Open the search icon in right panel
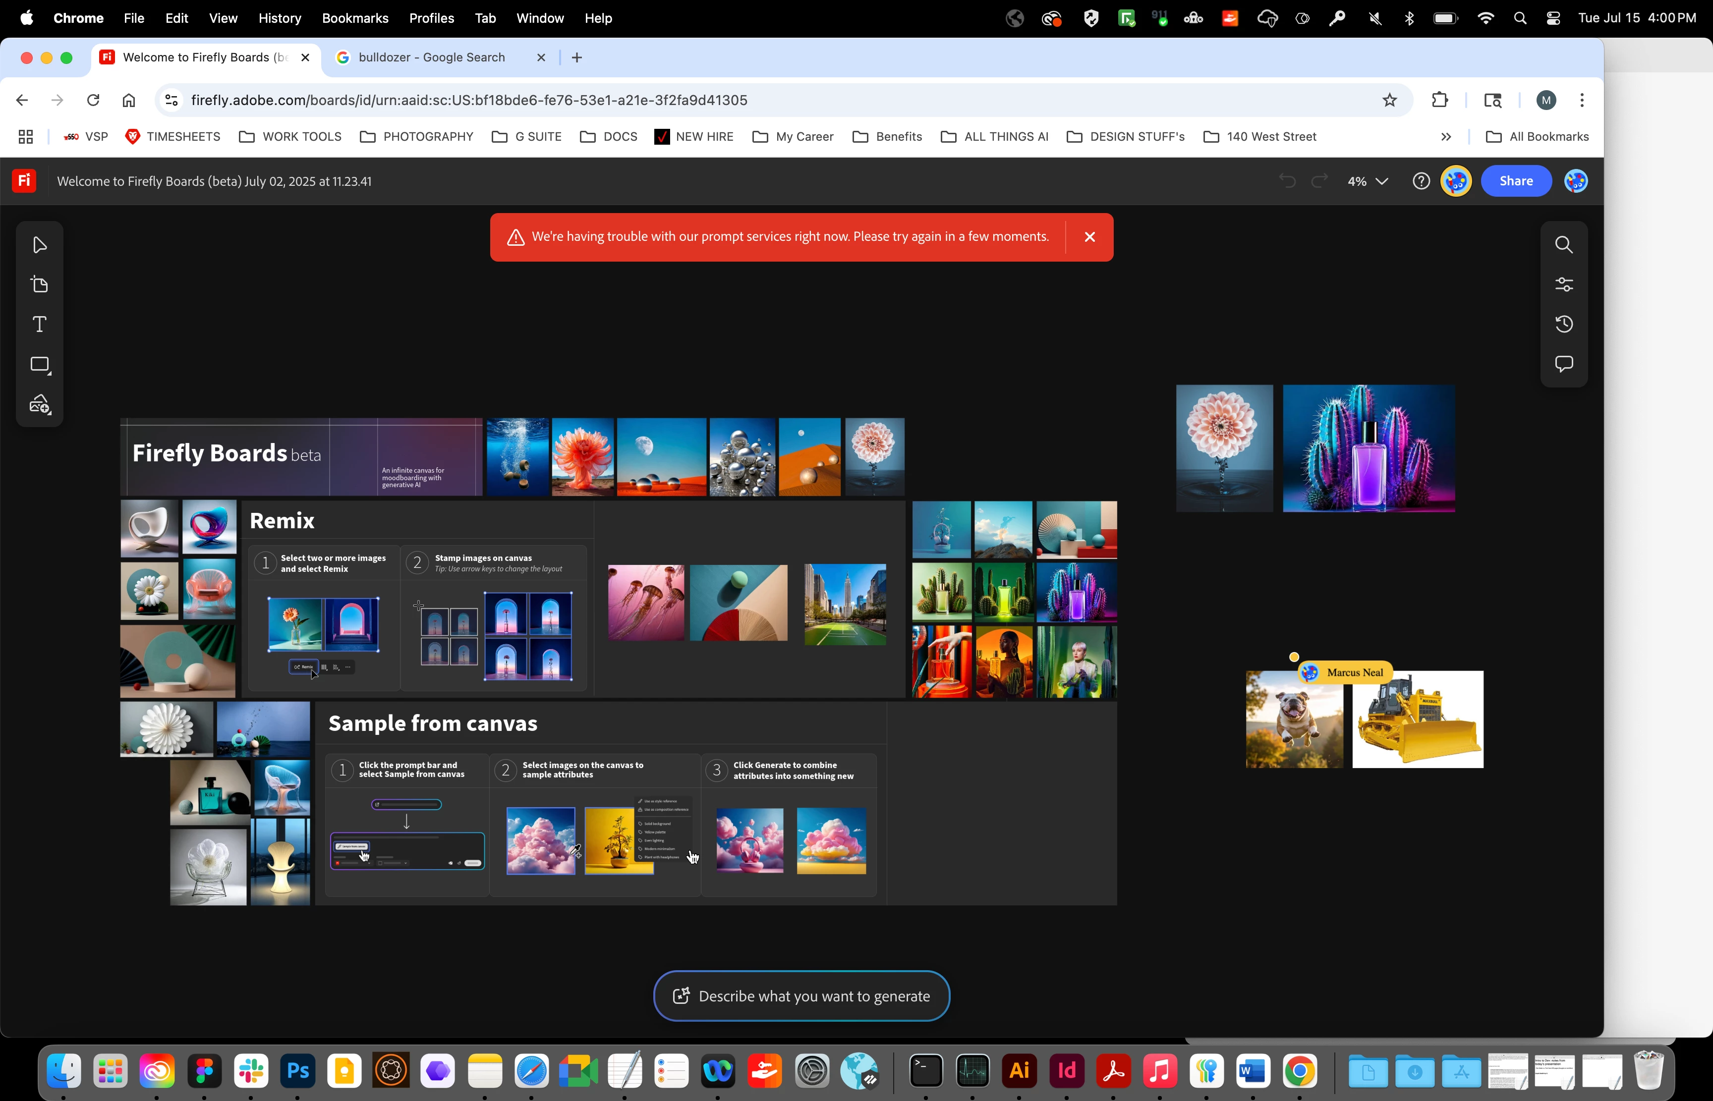Screen dimensions: 1713x1101 click(x=1564, y=245)
